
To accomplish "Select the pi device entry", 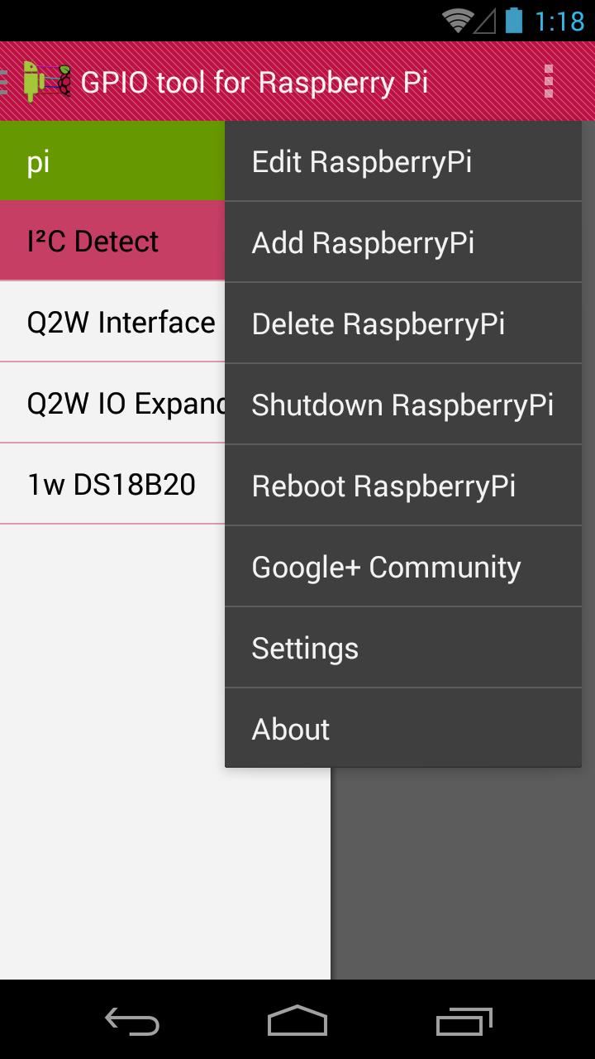I will click(x=112, y=161).
